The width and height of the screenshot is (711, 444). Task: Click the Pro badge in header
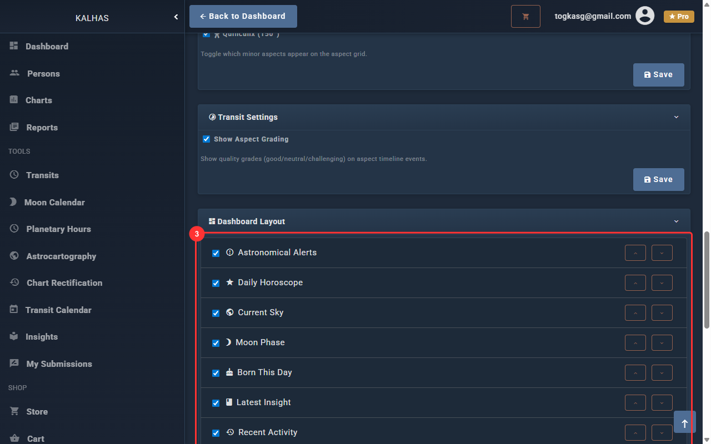coord(679,17)
